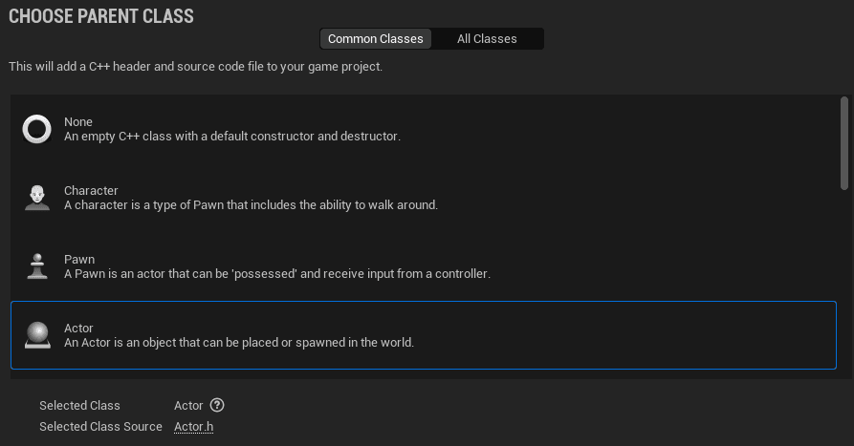Click scrollbar track below the thumb
Screen dimensions: 854x446
point(843,287)
